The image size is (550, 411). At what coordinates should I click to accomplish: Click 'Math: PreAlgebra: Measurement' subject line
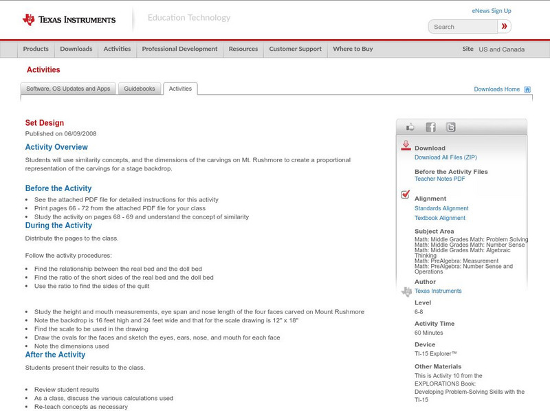(456, 261)
